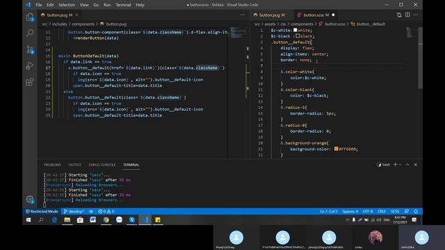Open the Help menu
The height and width of the screenshot is (250, 445).
[x=140, y=5]
